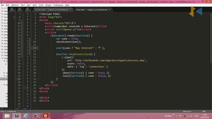
Task: Expand the soluciones folder arrow
Action: coord(2,17)
